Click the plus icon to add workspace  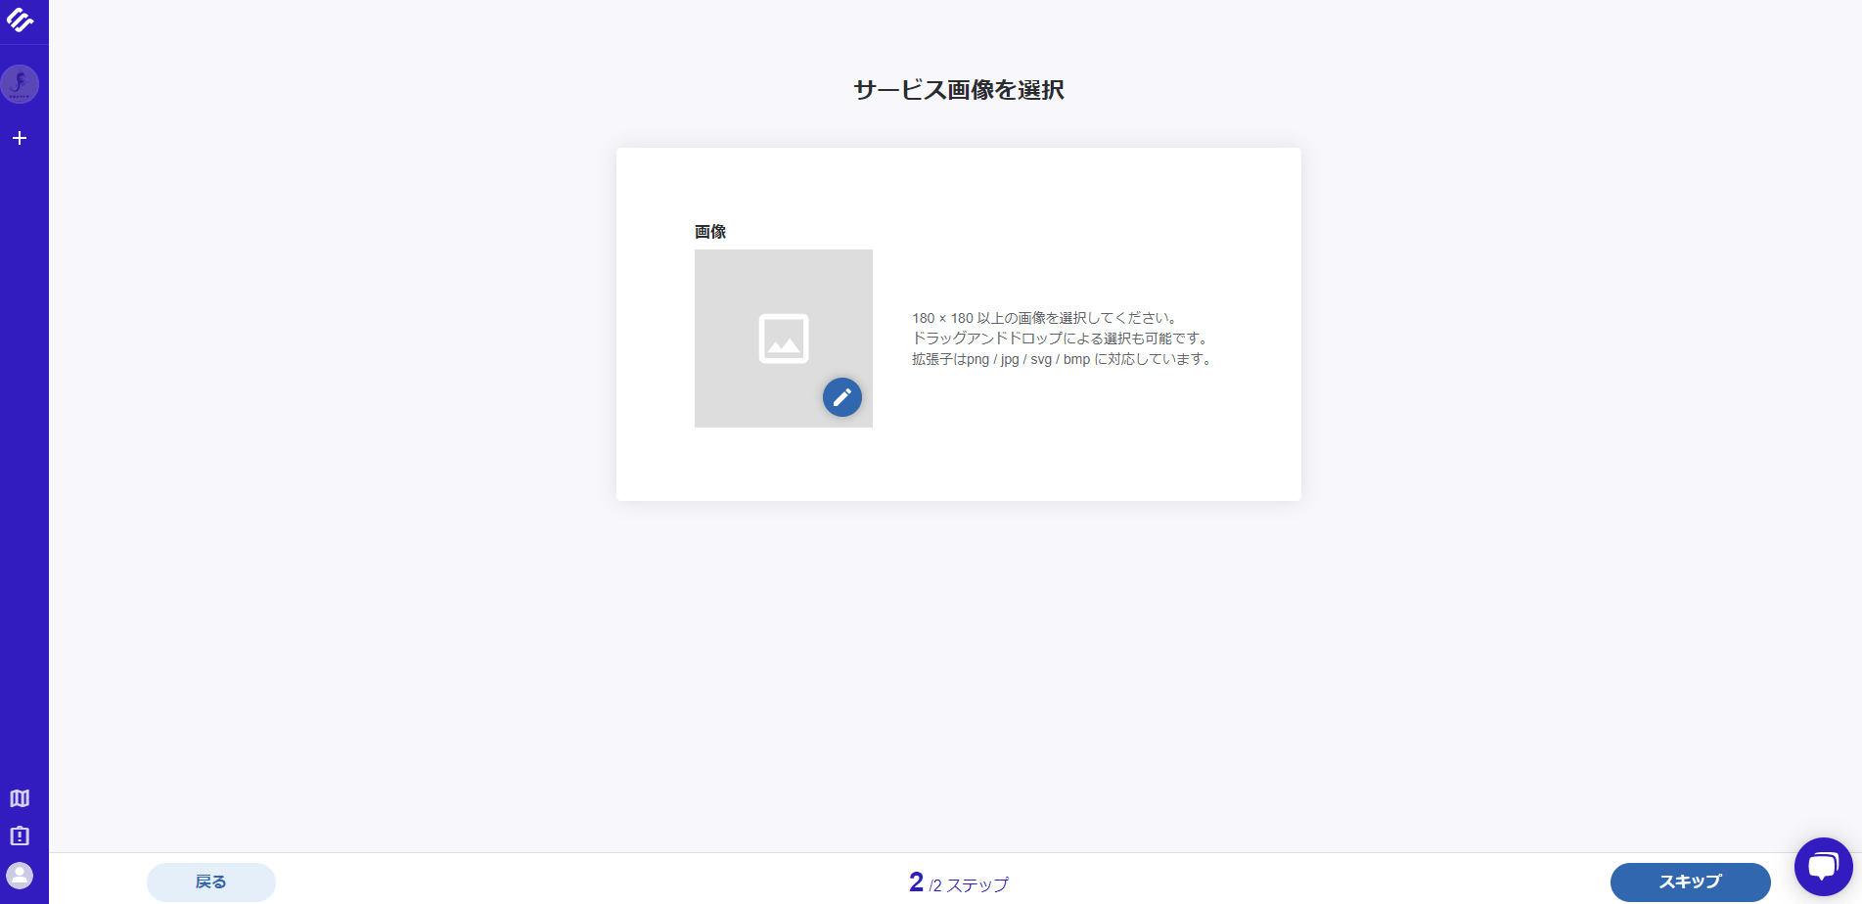pos(20,138)
